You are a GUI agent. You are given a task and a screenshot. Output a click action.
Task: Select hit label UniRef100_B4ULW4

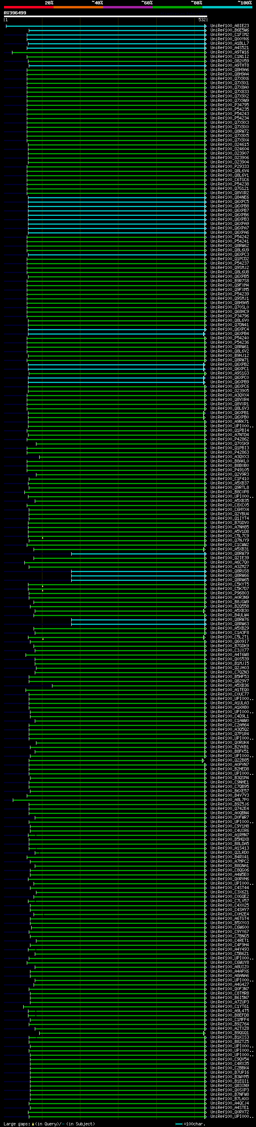pyautogui.click(x=230, y=615)
